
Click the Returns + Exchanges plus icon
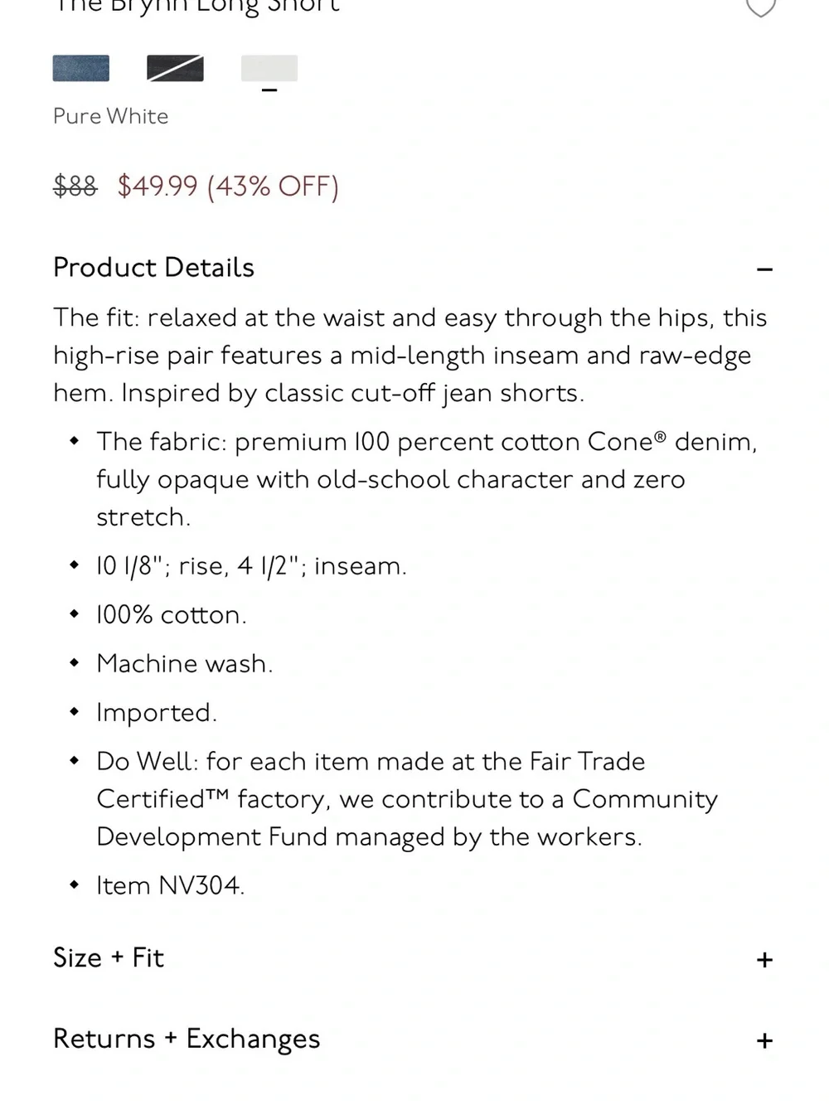point(764,1040)
